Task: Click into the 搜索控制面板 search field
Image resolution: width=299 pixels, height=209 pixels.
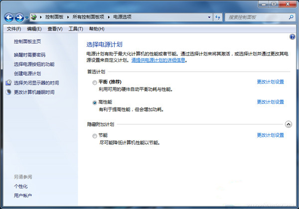Action: click(x=254, y=17)
